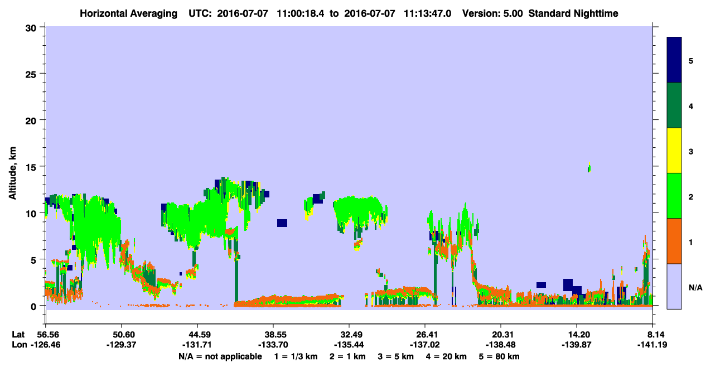This screenshot has height=372, width=725.
Task: Click 'Version: 5.00' in the header
Action: click(x=493, y=13)
